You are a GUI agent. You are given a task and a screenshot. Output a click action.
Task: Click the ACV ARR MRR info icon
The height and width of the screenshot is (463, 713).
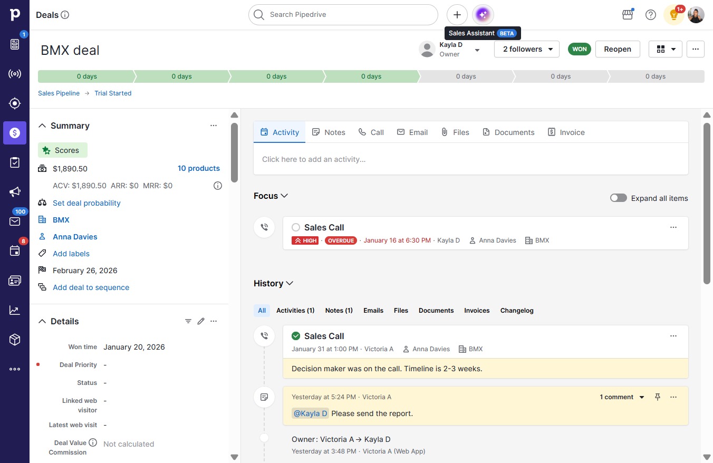point(217,186)
